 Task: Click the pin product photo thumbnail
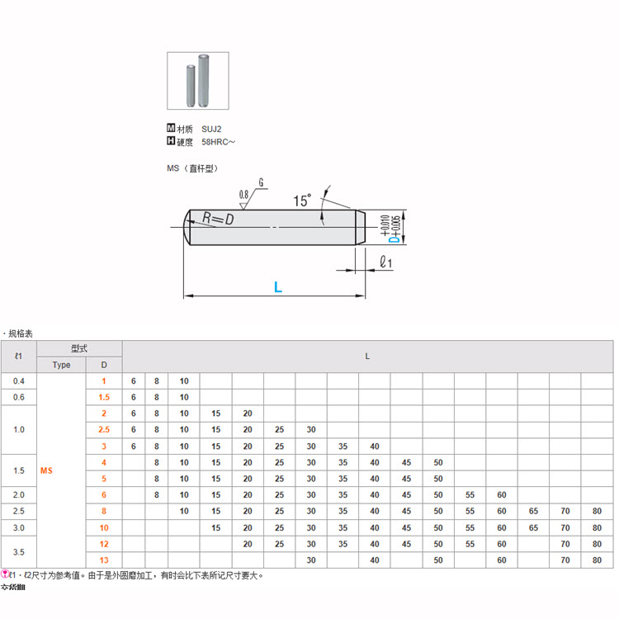tap(198, 81)
